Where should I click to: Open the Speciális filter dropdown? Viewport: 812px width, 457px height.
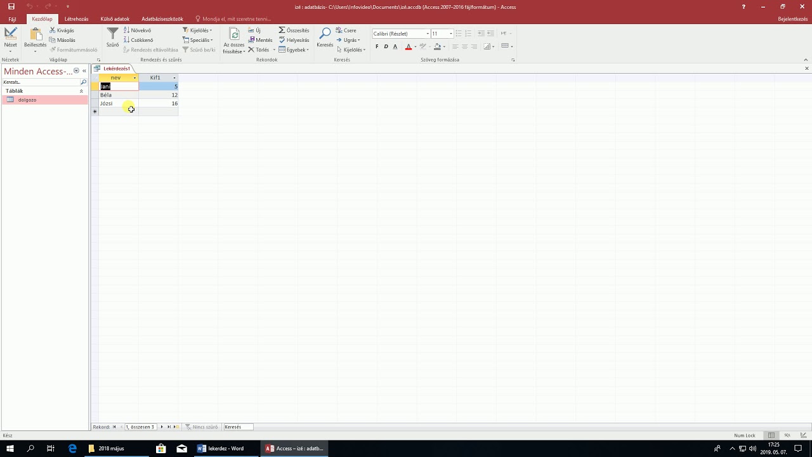tap(198, 40)
